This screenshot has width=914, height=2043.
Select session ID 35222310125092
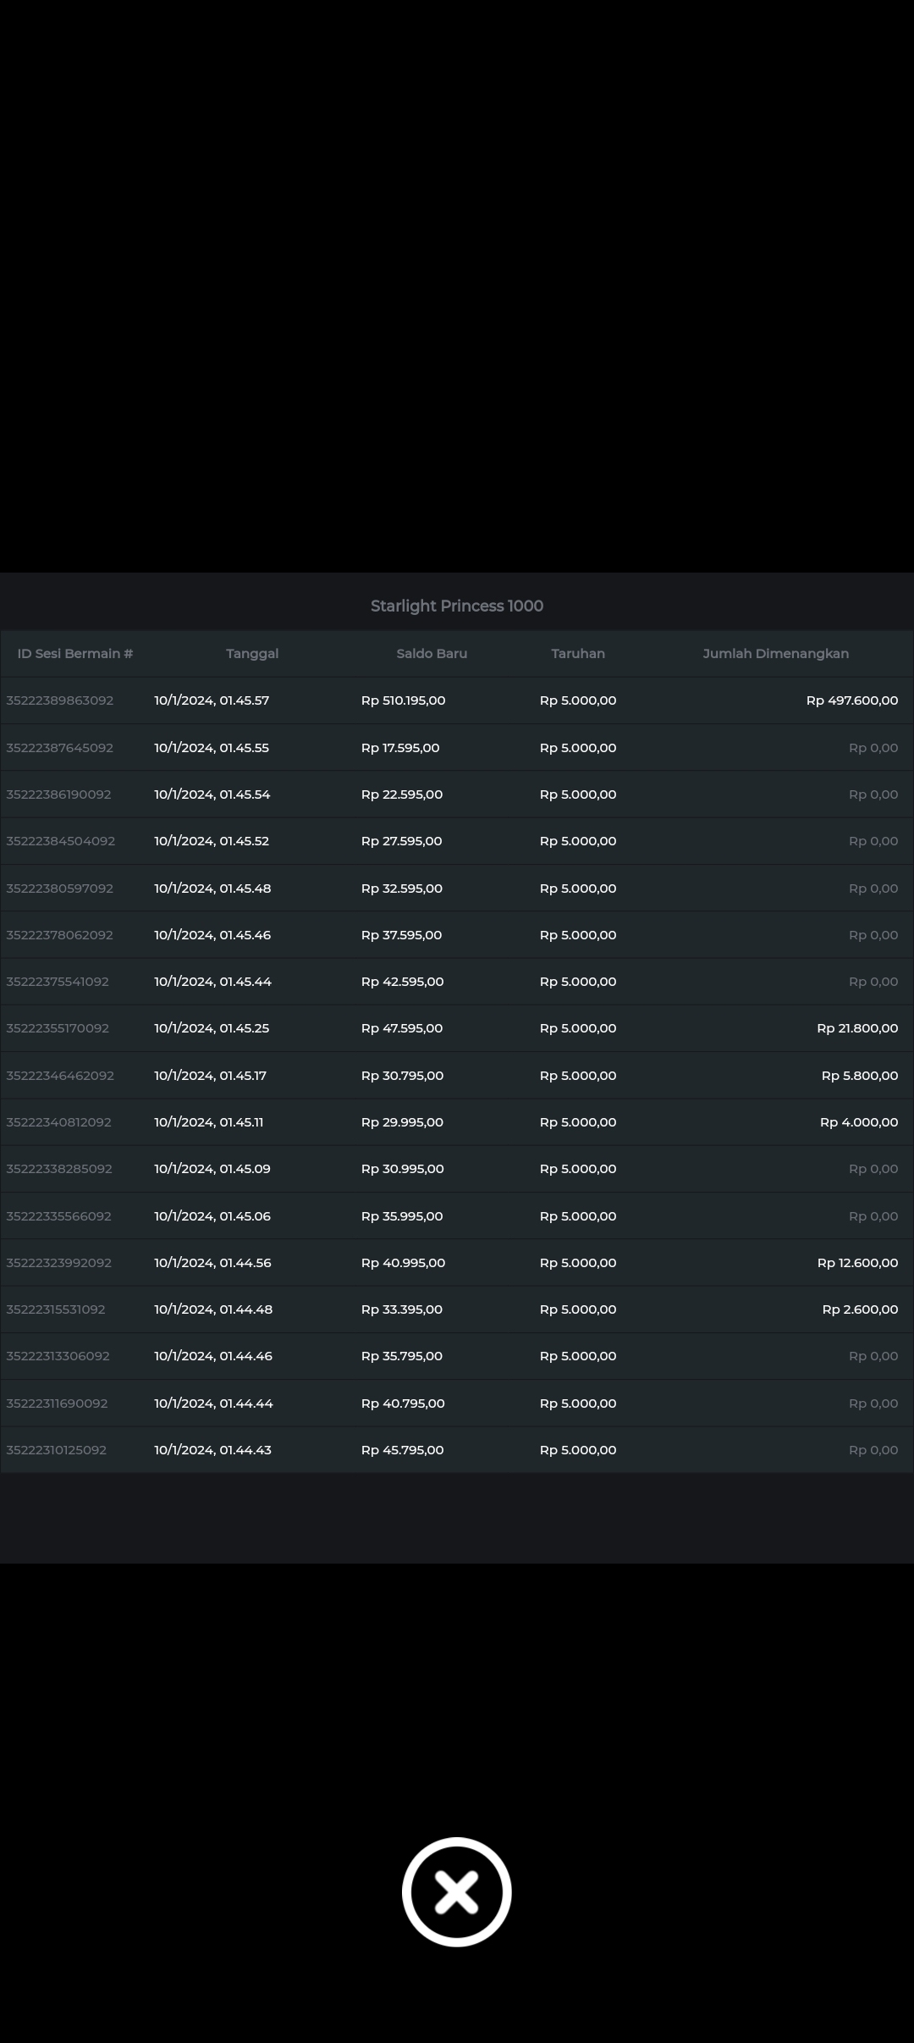(x=57, y=1449)
